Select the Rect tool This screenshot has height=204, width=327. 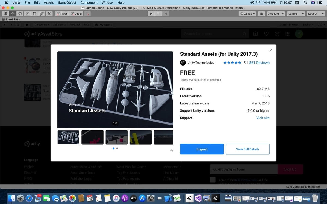click(35, 14)
